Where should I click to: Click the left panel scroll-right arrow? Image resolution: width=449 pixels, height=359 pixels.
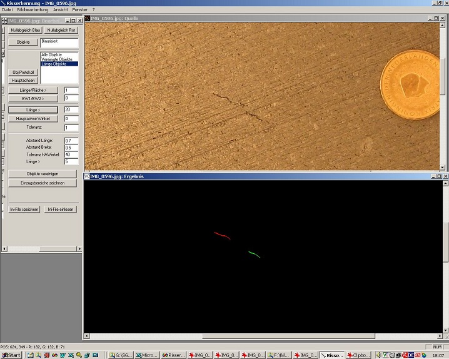[79, 249]
